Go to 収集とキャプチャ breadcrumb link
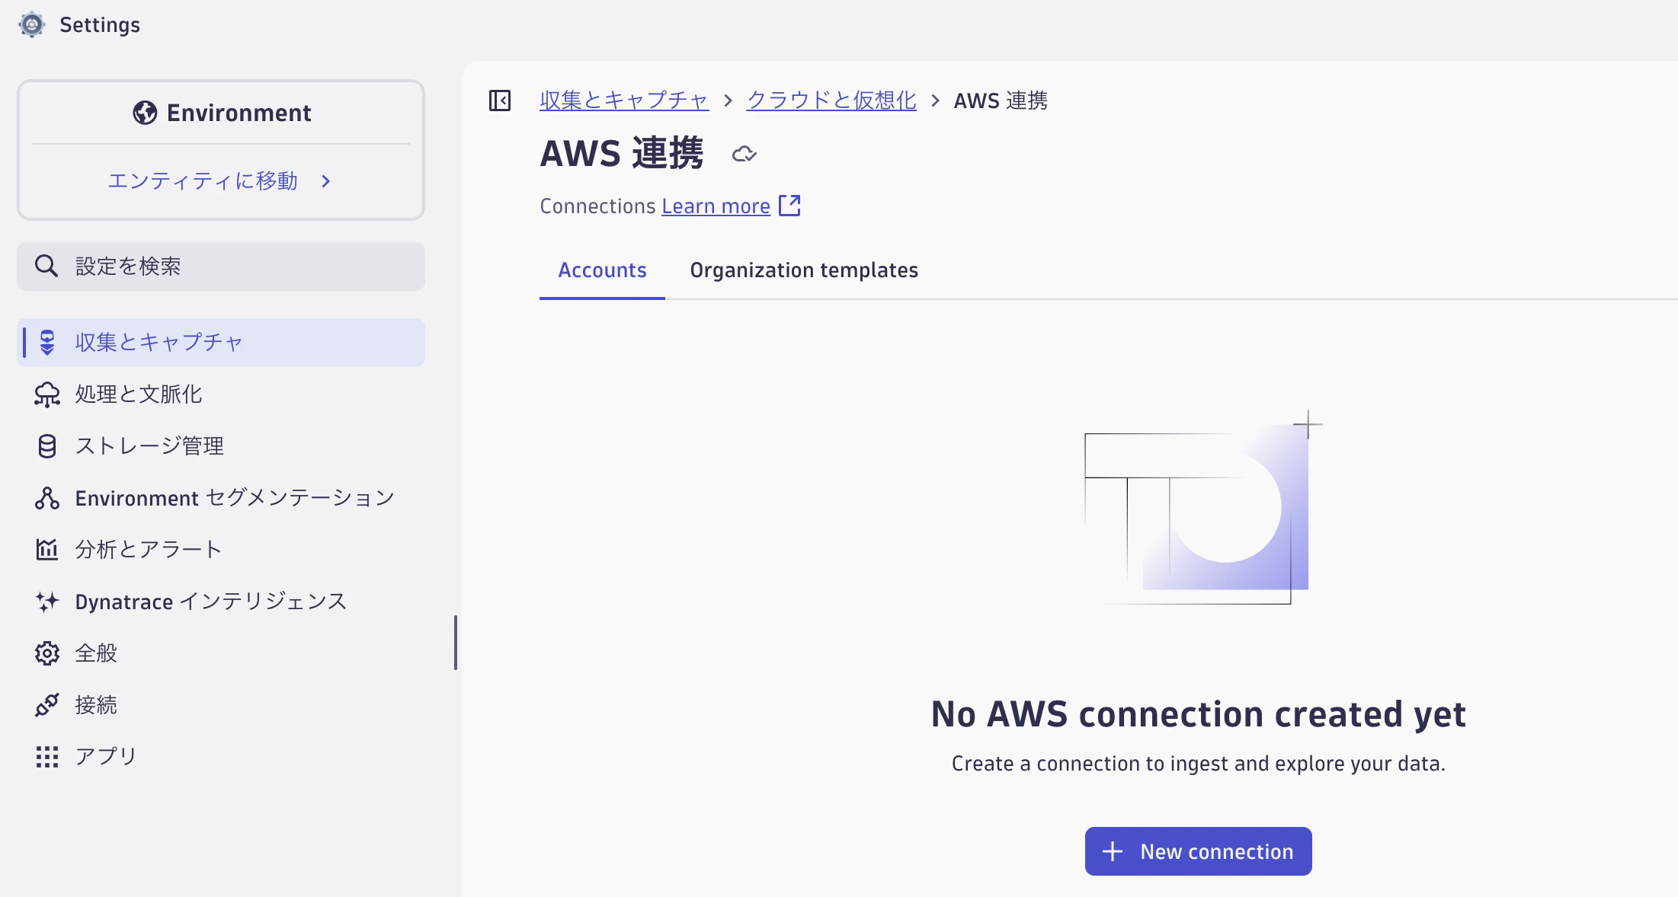The width and height of the screenshot is (1678, 897). [624, 101]
